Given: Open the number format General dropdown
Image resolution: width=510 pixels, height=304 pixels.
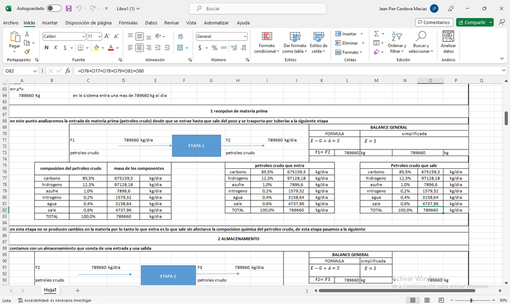Looking at the screenshot, I should pos(245,37).
